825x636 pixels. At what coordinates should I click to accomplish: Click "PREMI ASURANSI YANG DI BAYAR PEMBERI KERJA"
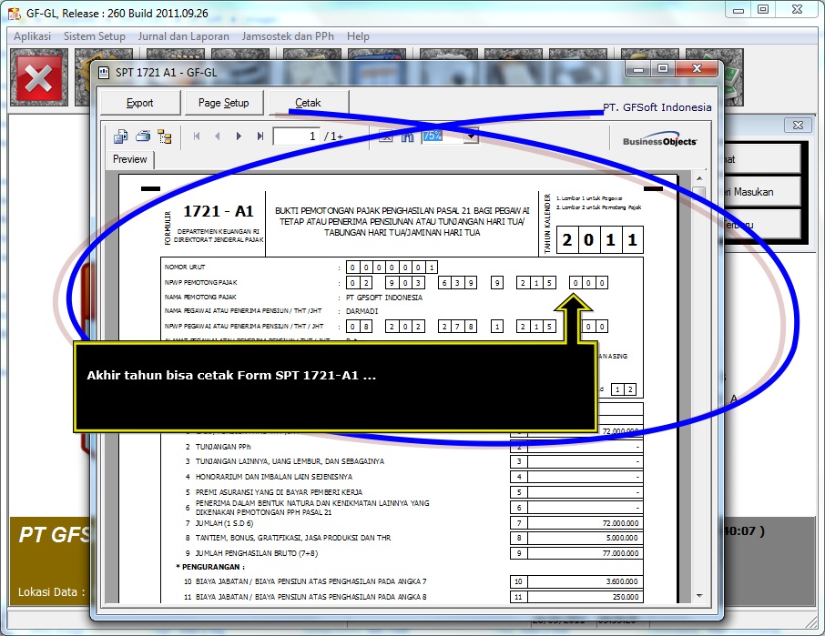point(279,492)
